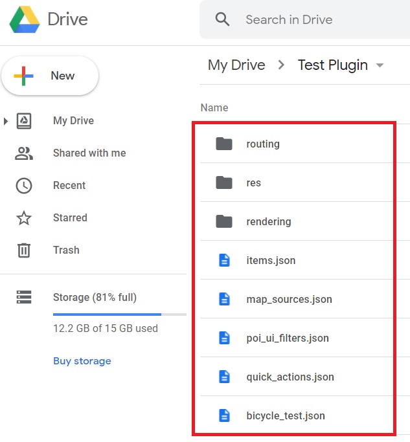
Task: Sort by the Name column header
Action: coord(214,107)
